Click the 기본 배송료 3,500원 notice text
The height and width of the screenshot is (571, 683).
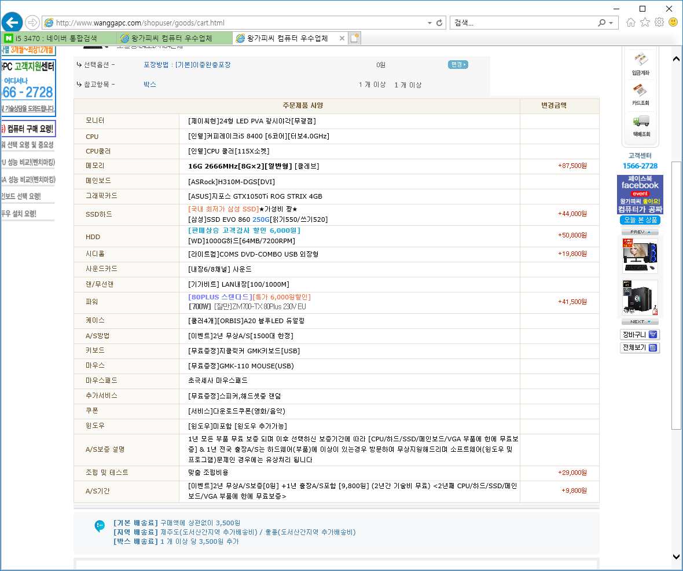177,523
